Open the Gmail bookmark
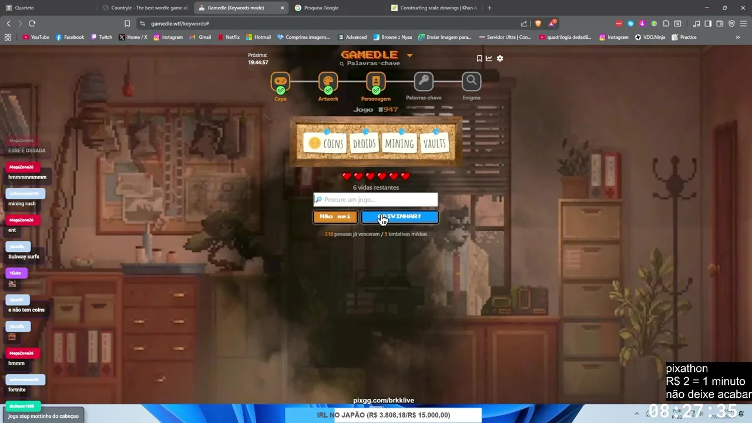The image size is (752, 423). pos(200,37)
